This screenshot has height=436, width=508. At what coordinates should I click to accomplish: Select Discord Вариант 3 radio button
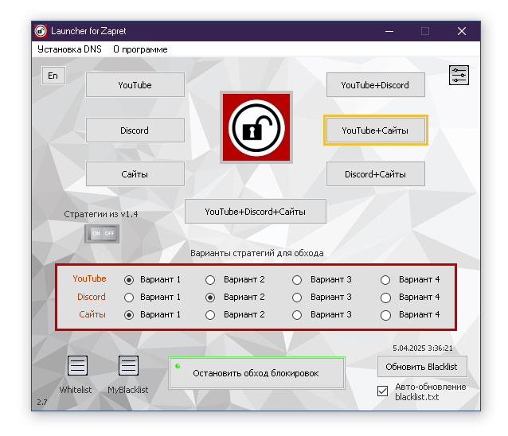[x=297, y=297]
